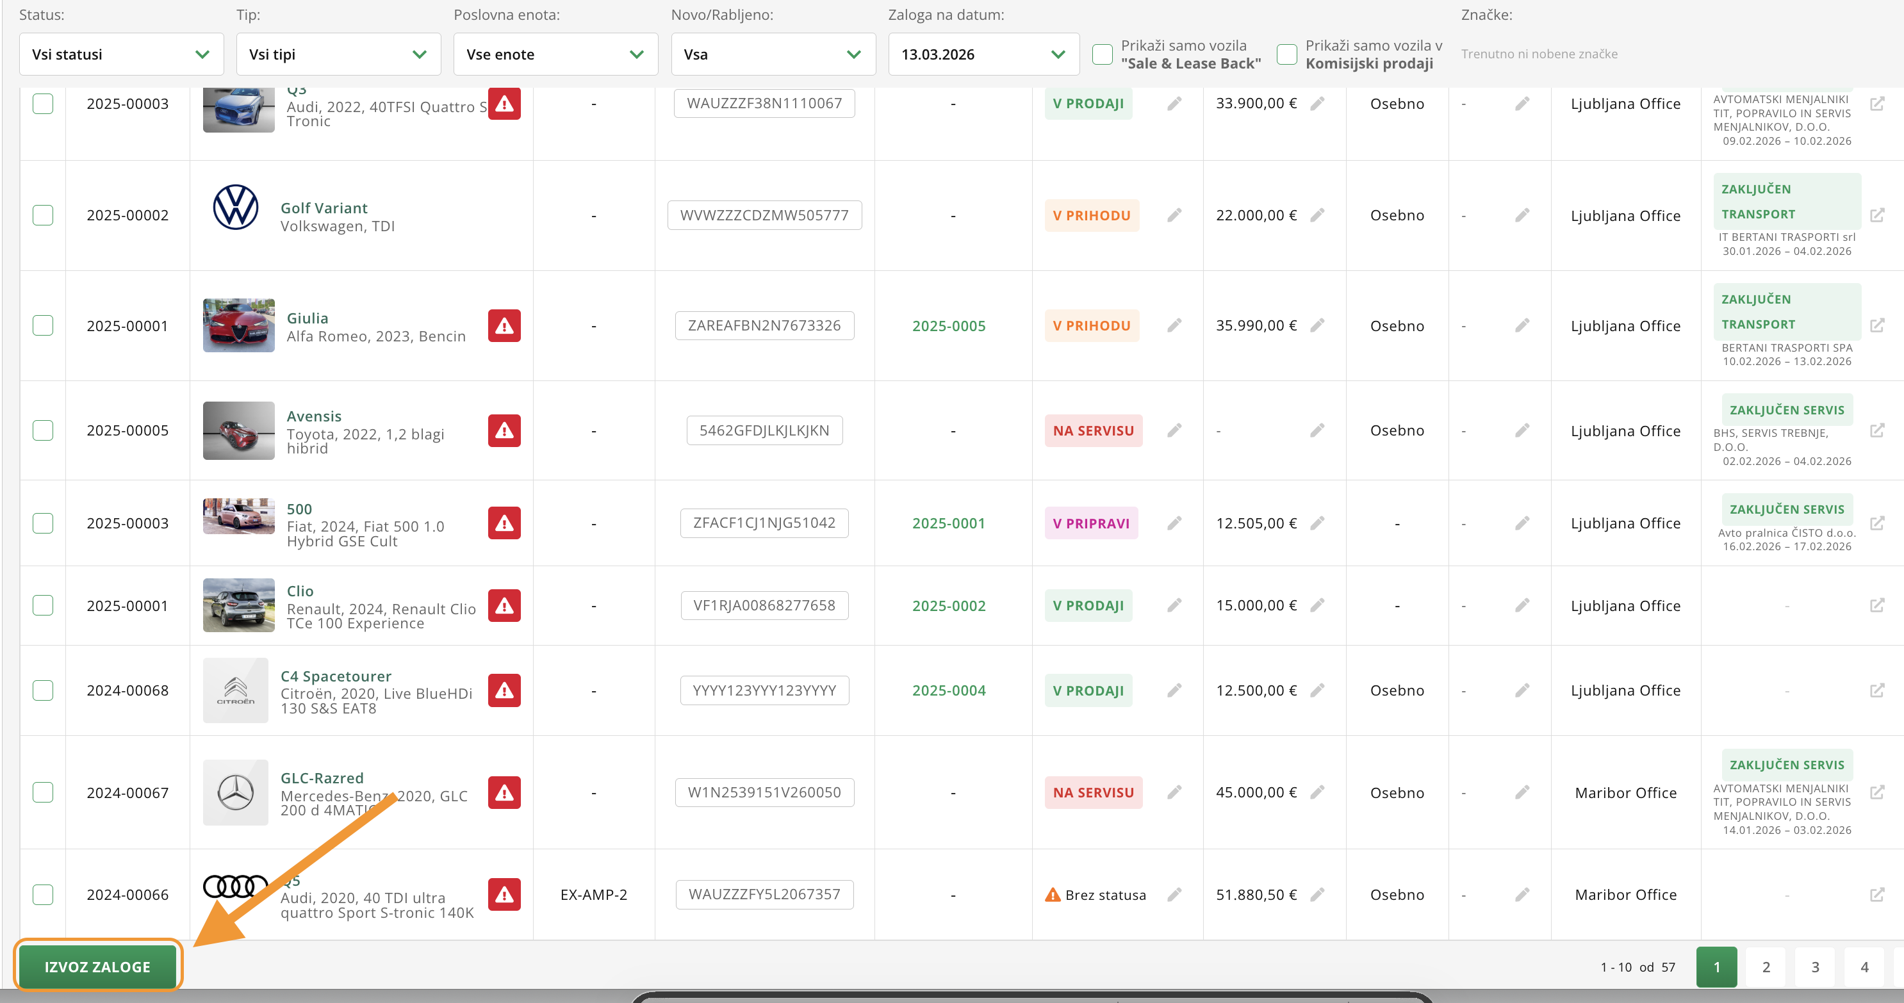Screen dimensions: 1904x1003
Task: Expand the Vse enote dropdown
Action: click(555, 54)
